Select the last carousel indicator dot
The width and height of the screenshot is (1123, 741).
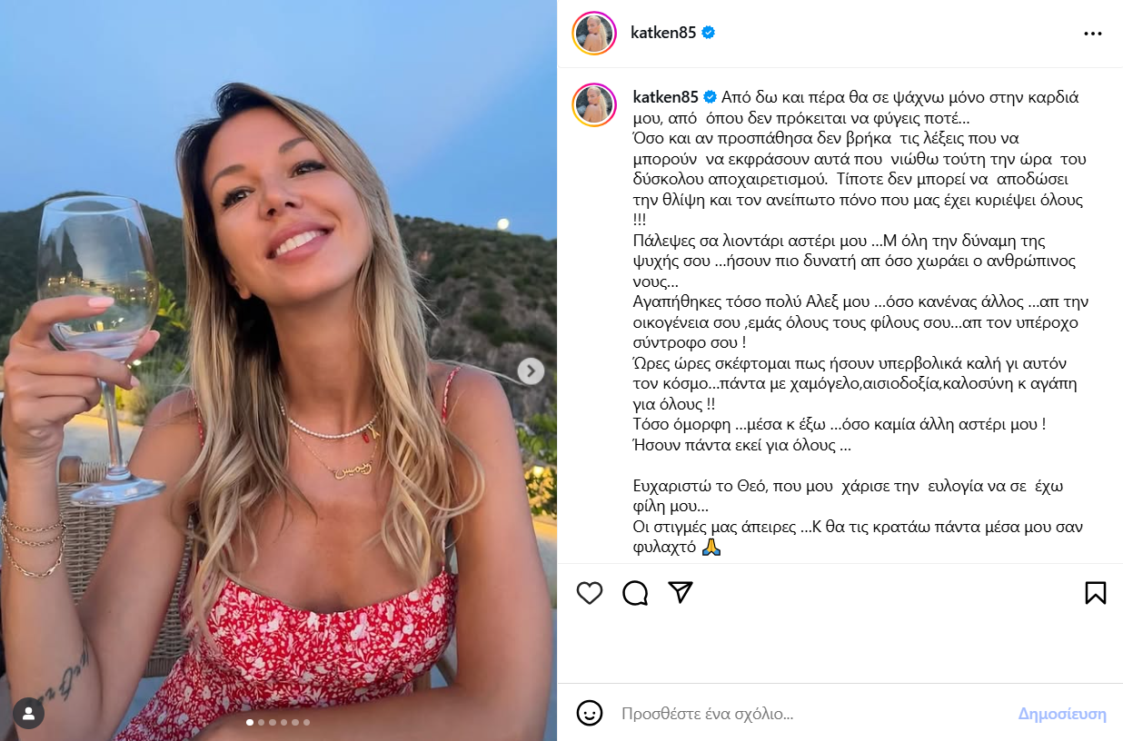[x=306, y=723]
